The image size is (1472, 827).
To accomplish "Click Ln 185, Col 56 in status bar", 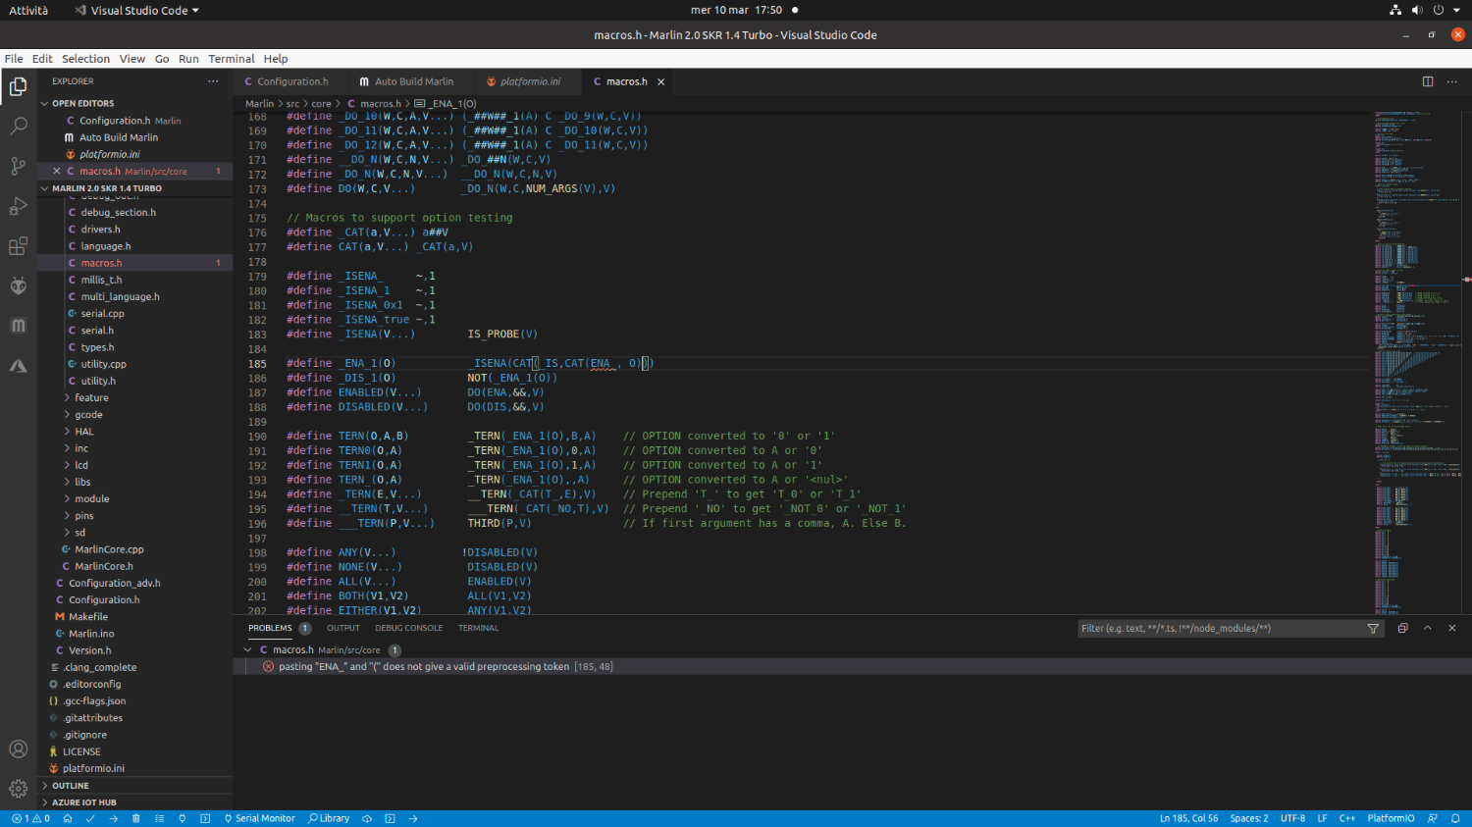I will pos(1188,818).
